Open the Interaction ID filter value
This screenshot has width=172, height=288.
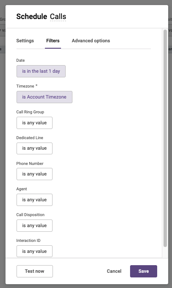click(x=34, y=251)
